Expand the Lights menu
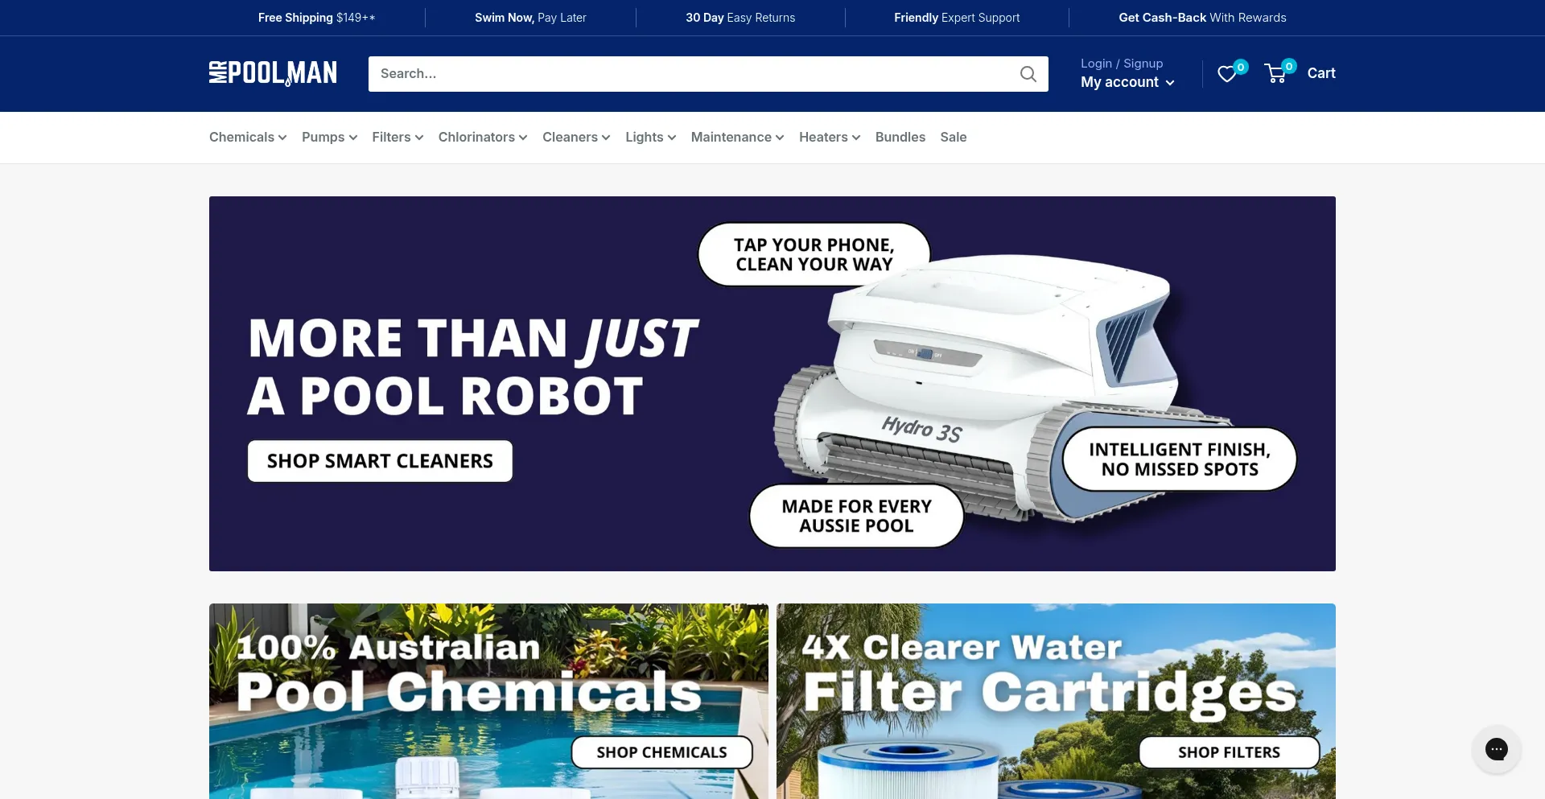Viewport: 1545px width, 799px height. click(650, 138)
